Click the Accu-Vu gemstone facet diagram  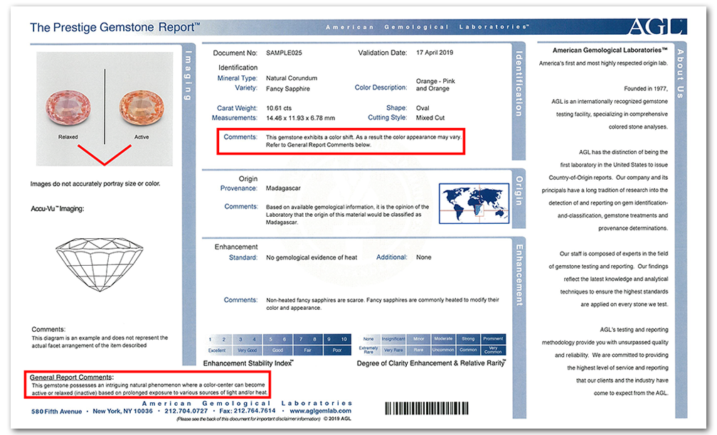point(100,264)
